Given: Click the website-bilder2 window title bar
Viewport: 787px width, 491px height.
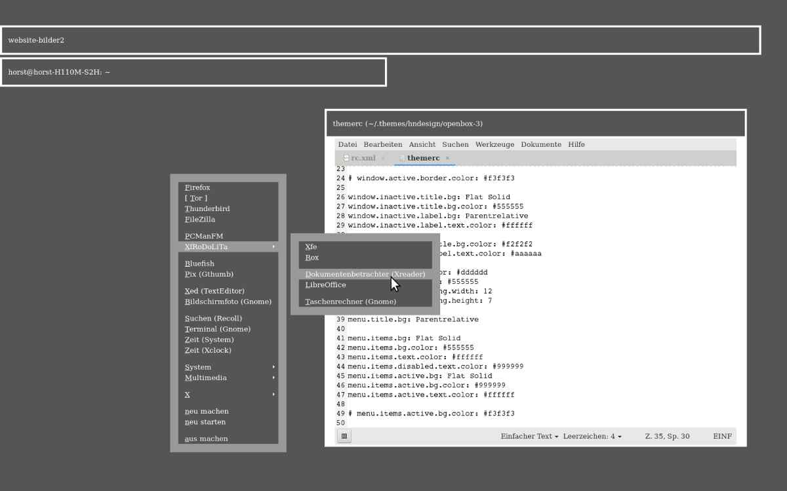Looking at the screenshot, I should pyautogui.click(x=380, y=40).
